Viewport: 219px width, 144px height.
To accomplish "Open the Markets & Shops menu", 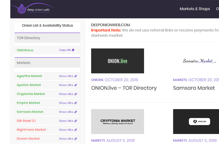I will [x=195, y=9].
